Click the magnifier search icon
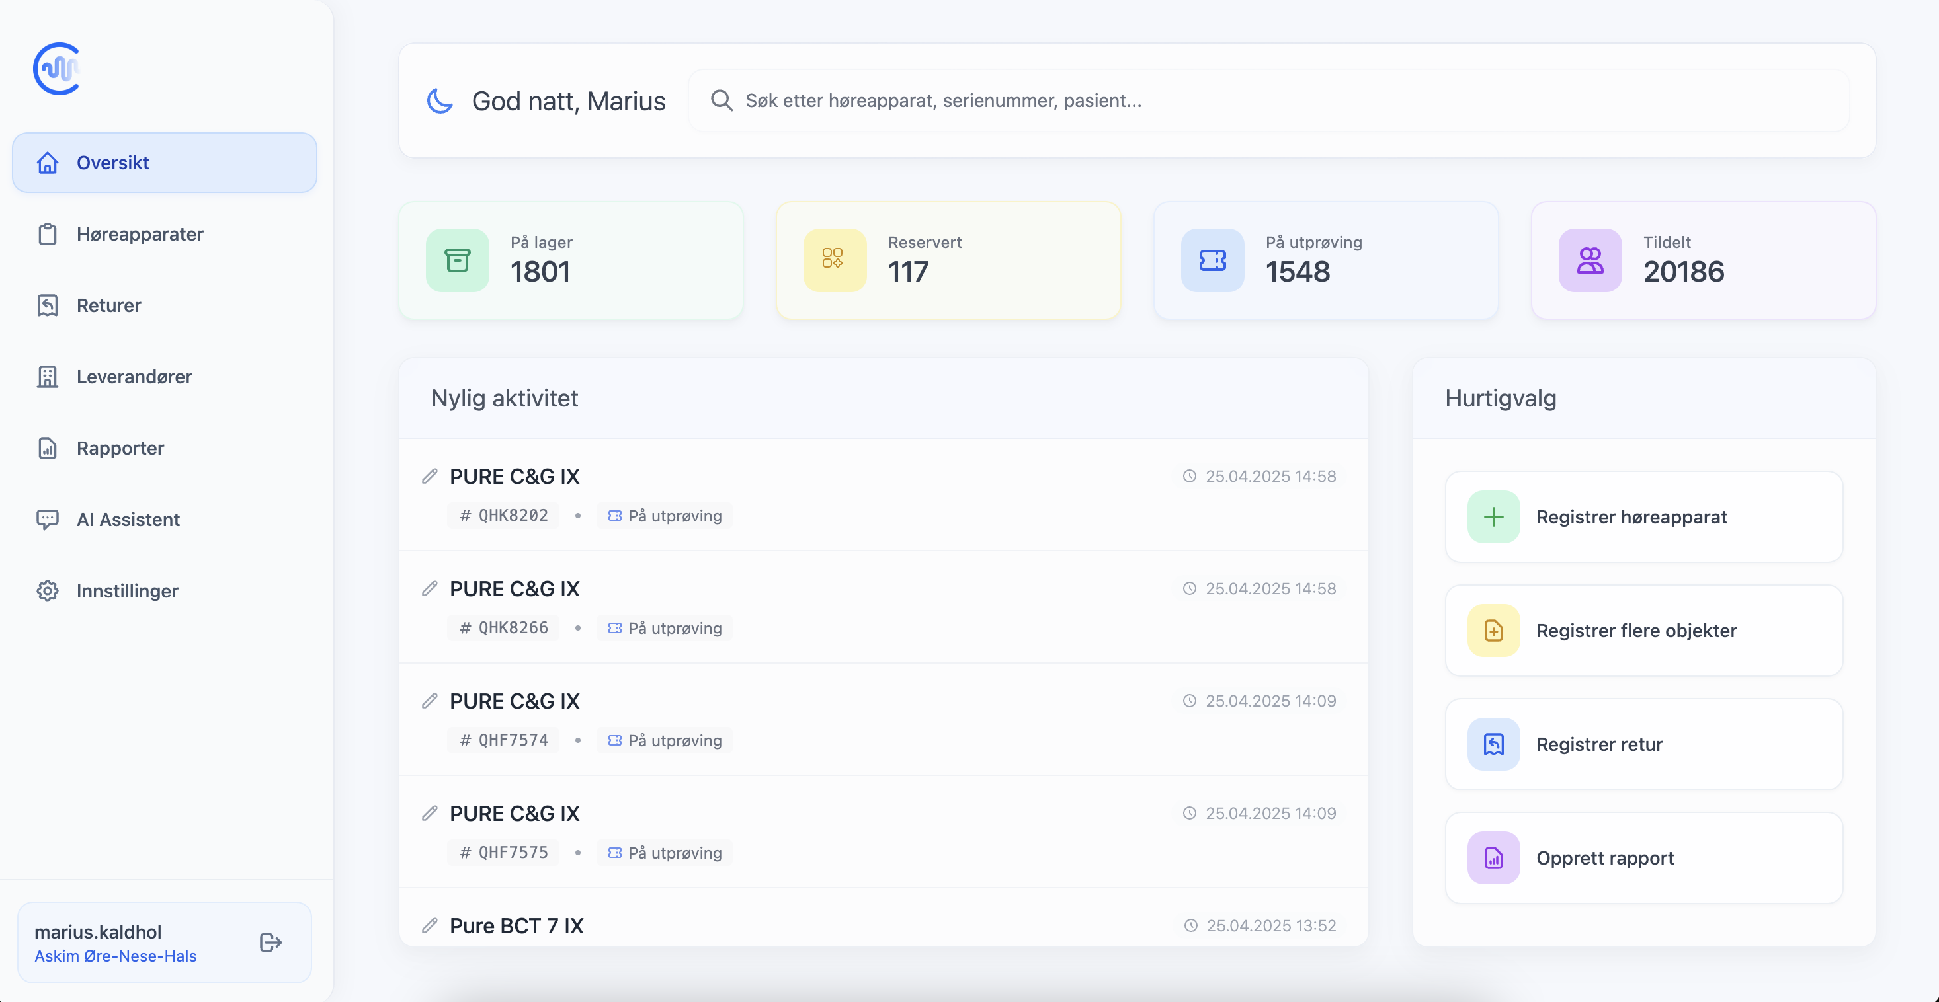1939x1002 pixels. click(x=722, y=101)
